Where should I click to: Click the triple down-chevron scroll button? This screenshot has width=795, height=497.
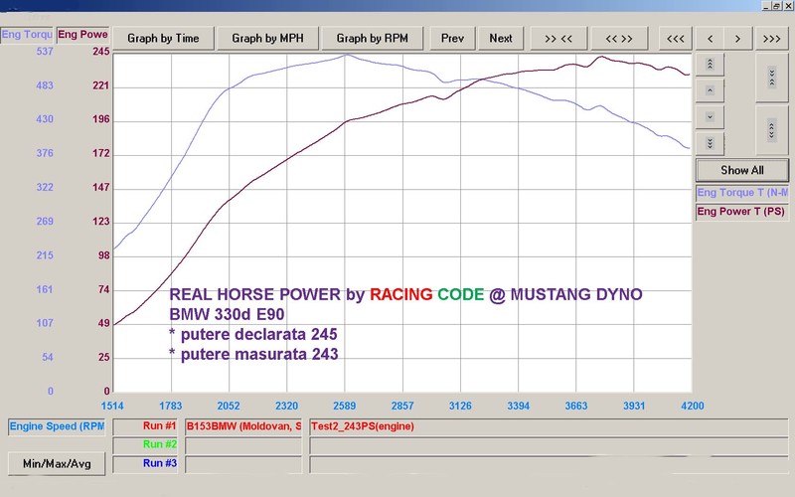[x=710, y=143]
